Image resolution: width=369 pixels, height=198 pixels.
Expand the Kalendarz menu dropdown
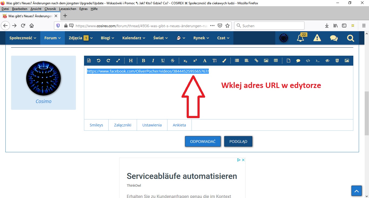tap(134, 38)
